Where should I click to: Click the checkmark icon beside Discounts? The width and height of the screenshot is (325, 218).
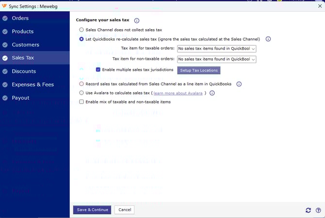pyautogui.click(x=5, y=71)
